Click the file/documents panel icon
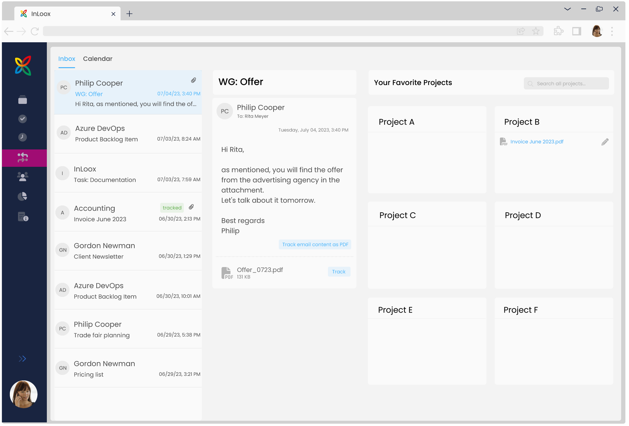 point(23,100)
